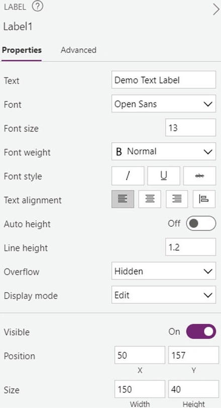The width and height of the screenshot is (221, 408).
Task: Apply italic font style
Action: click(128, 176)
